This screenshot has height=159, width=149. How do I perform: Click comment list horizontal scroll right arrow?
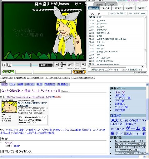click(x=143, y=66)
